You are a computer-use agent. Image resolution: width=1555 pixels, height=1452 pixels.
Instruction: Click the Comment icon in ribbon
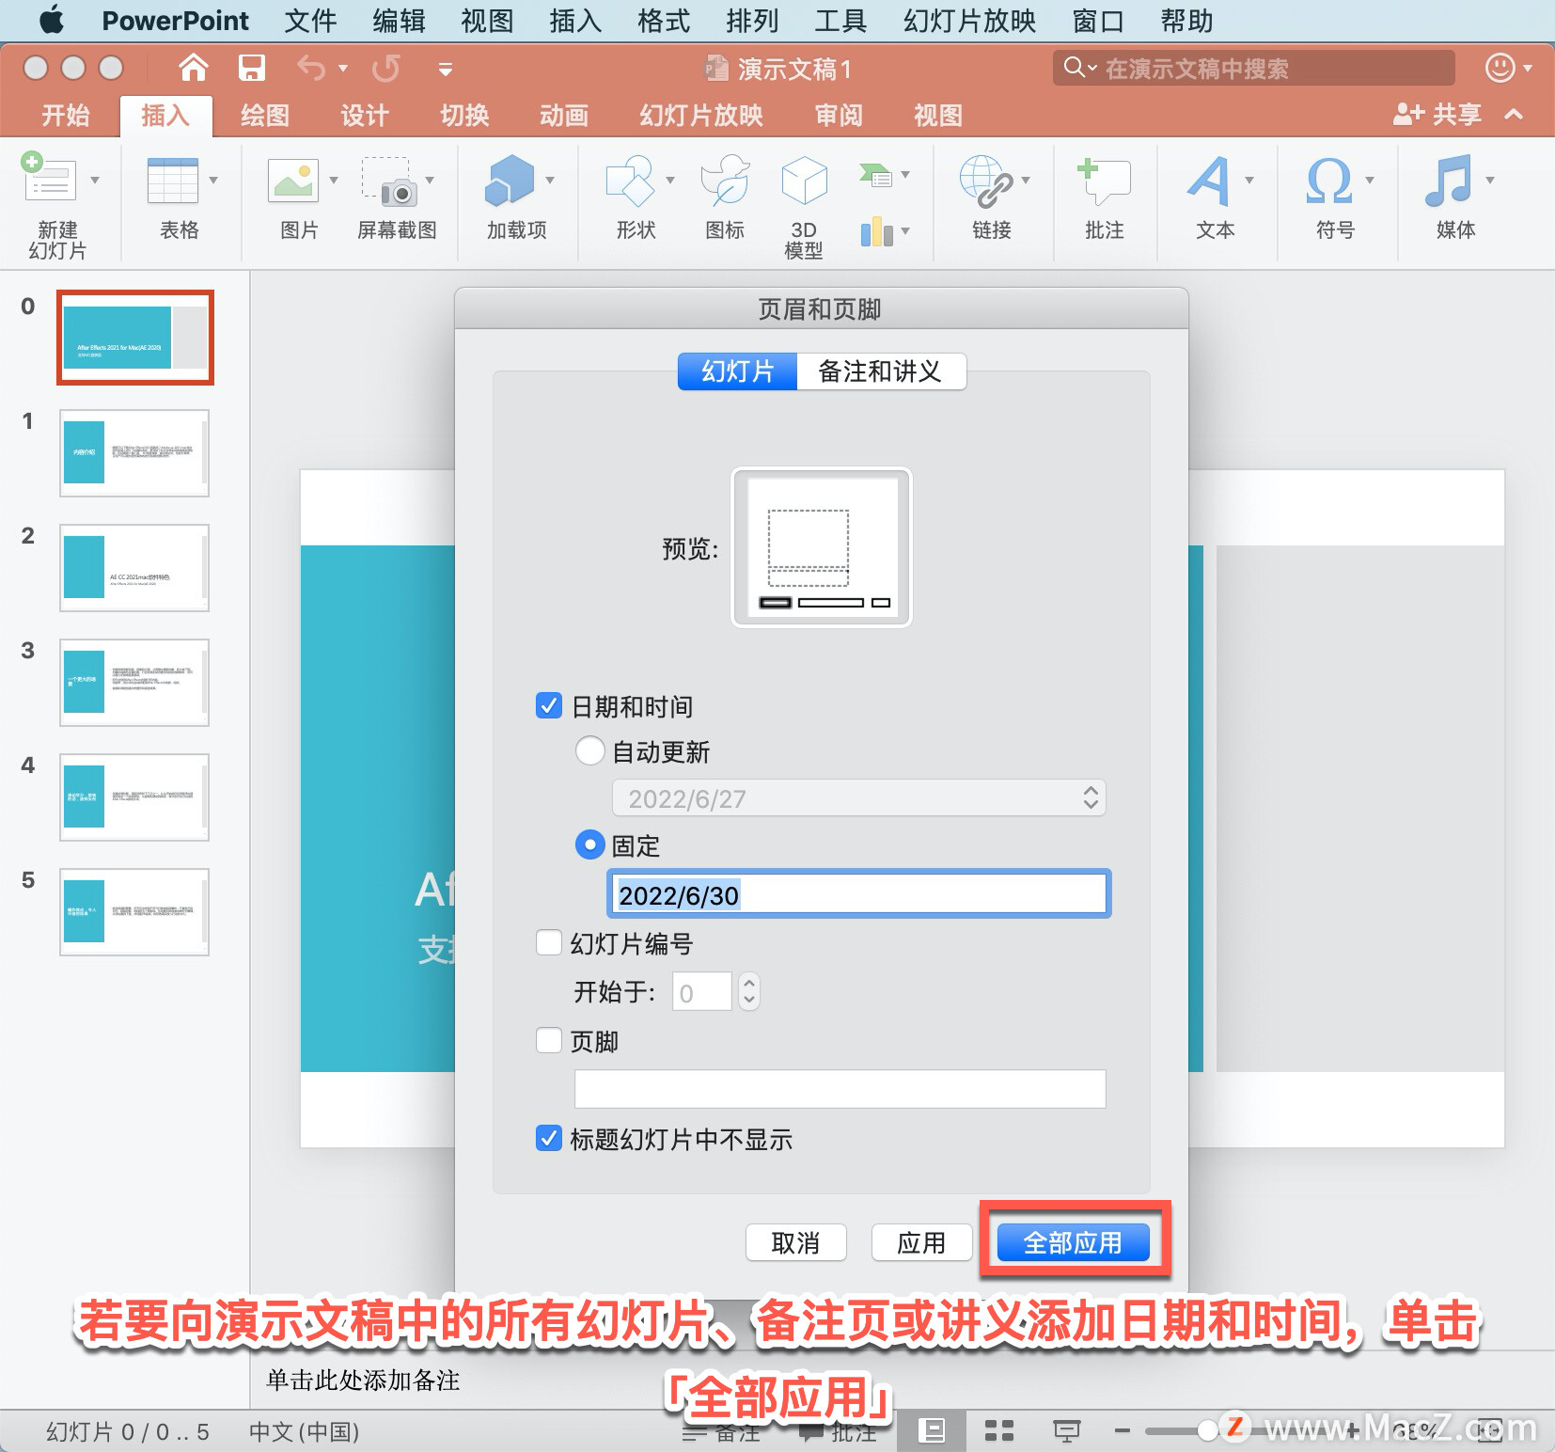(x=1104, y=180)
